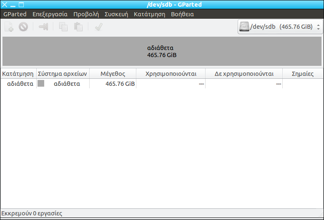Click the gray file system color square
Screen dimensions: 324x220
[41, 84]
